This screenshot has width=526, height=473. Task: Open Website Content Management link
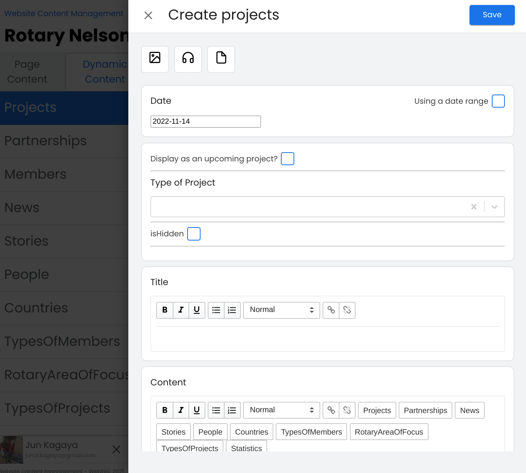(x=64, y=13)
